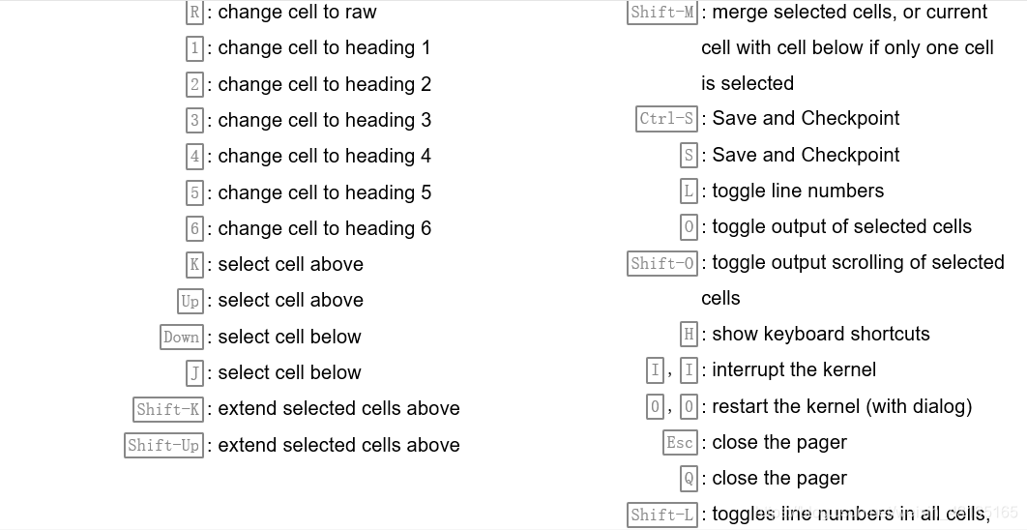Click the Shift-L shortcut badge
The image size is (1027, 530).
[662, 515]
